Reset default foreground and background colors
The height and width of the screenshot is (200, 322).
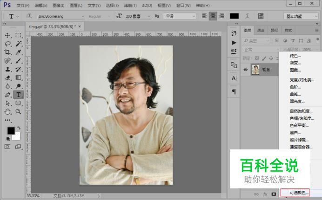pyautogui.click(x=8, y=139)
